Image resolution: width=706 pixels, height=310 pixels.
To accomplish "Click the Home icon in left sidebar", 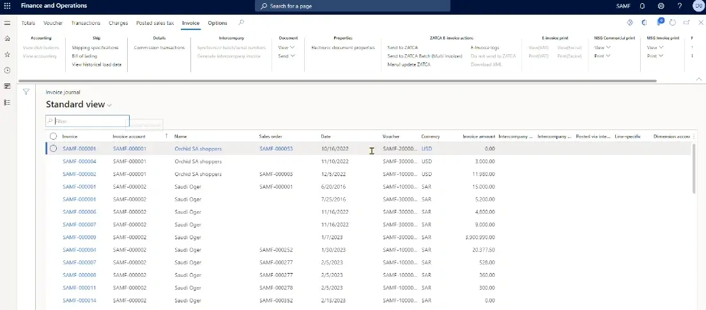I will point(7,39).
